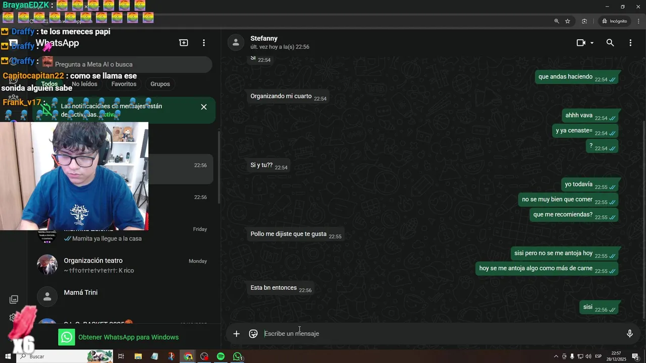The image size is (646, 363).
Task: Click the last sisi message bubble
Action: pyautogui.click(x=599, y=307)
